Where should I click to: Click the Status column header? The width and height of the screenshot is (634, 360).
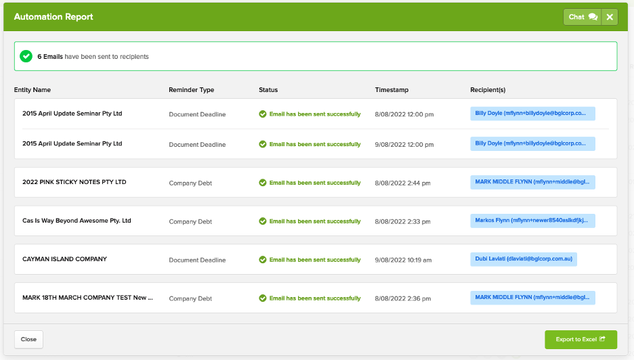[268, 90]
